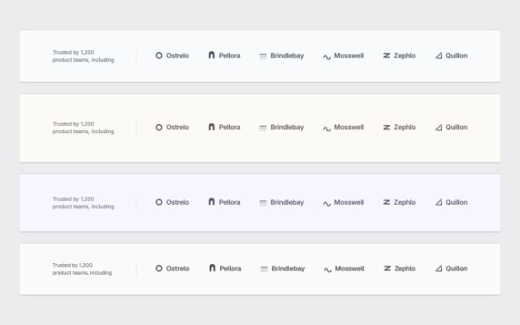Click the Pellora arch icon in the bottommost strip
This screenshot has width=520, height=325.
pyautogui.click(x=212, y=268)
